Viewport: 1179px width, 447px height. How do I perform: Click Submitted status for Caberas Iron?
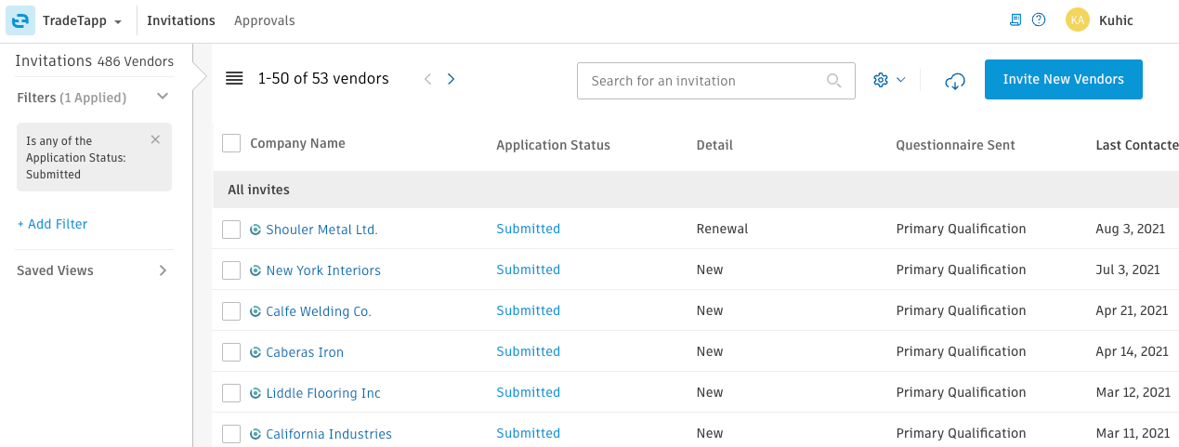(x=528, y=351)
